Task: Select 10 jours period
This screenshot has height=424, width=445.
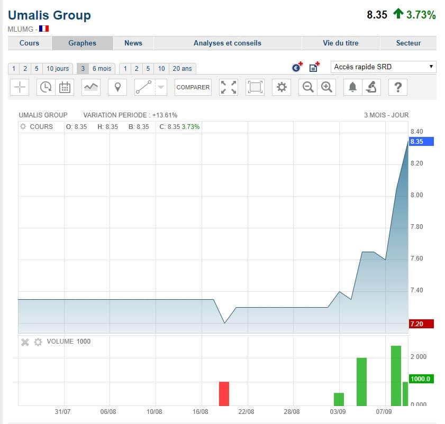Action: pyautogui.click(x=58, y=69)
